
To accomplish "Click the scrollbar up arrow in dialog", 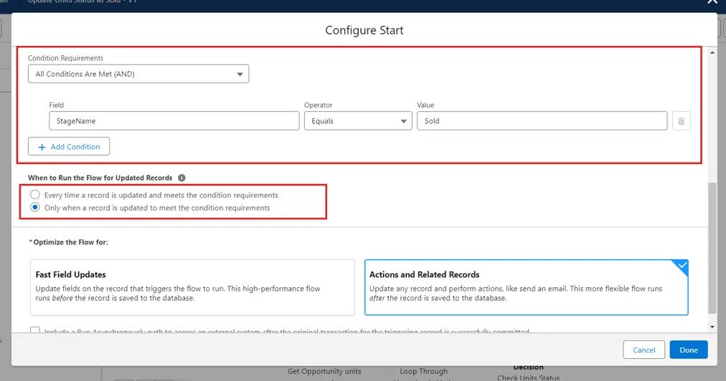I will [x=712, y=52].
